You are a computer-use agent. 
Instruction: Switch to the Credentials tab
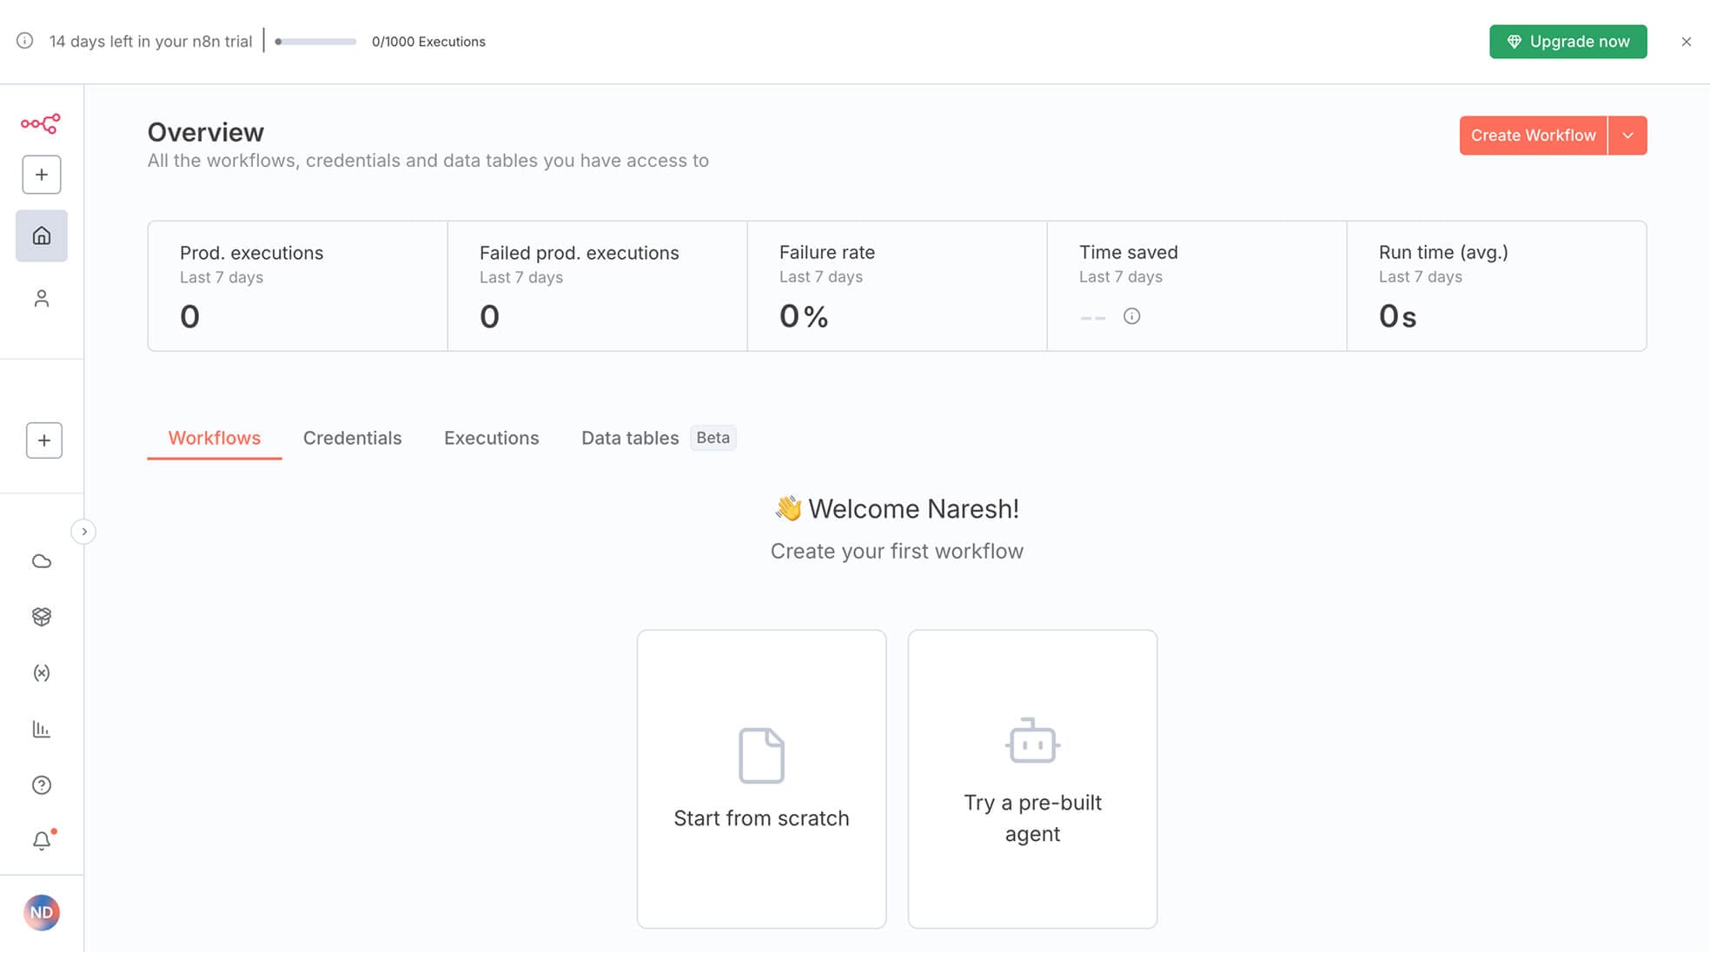pyautogui.click(x=352, y=438)
